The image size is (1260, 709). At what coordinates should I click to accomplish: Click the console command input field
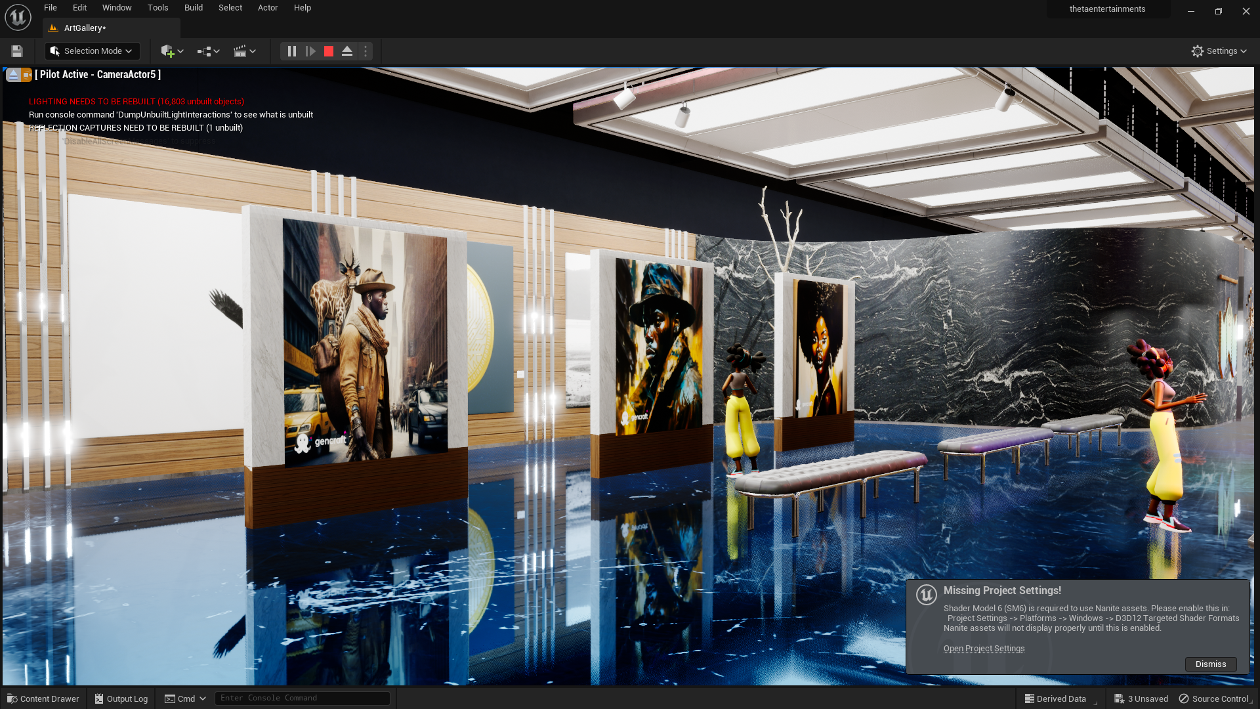pyautogui.click(x=302, y=698)
